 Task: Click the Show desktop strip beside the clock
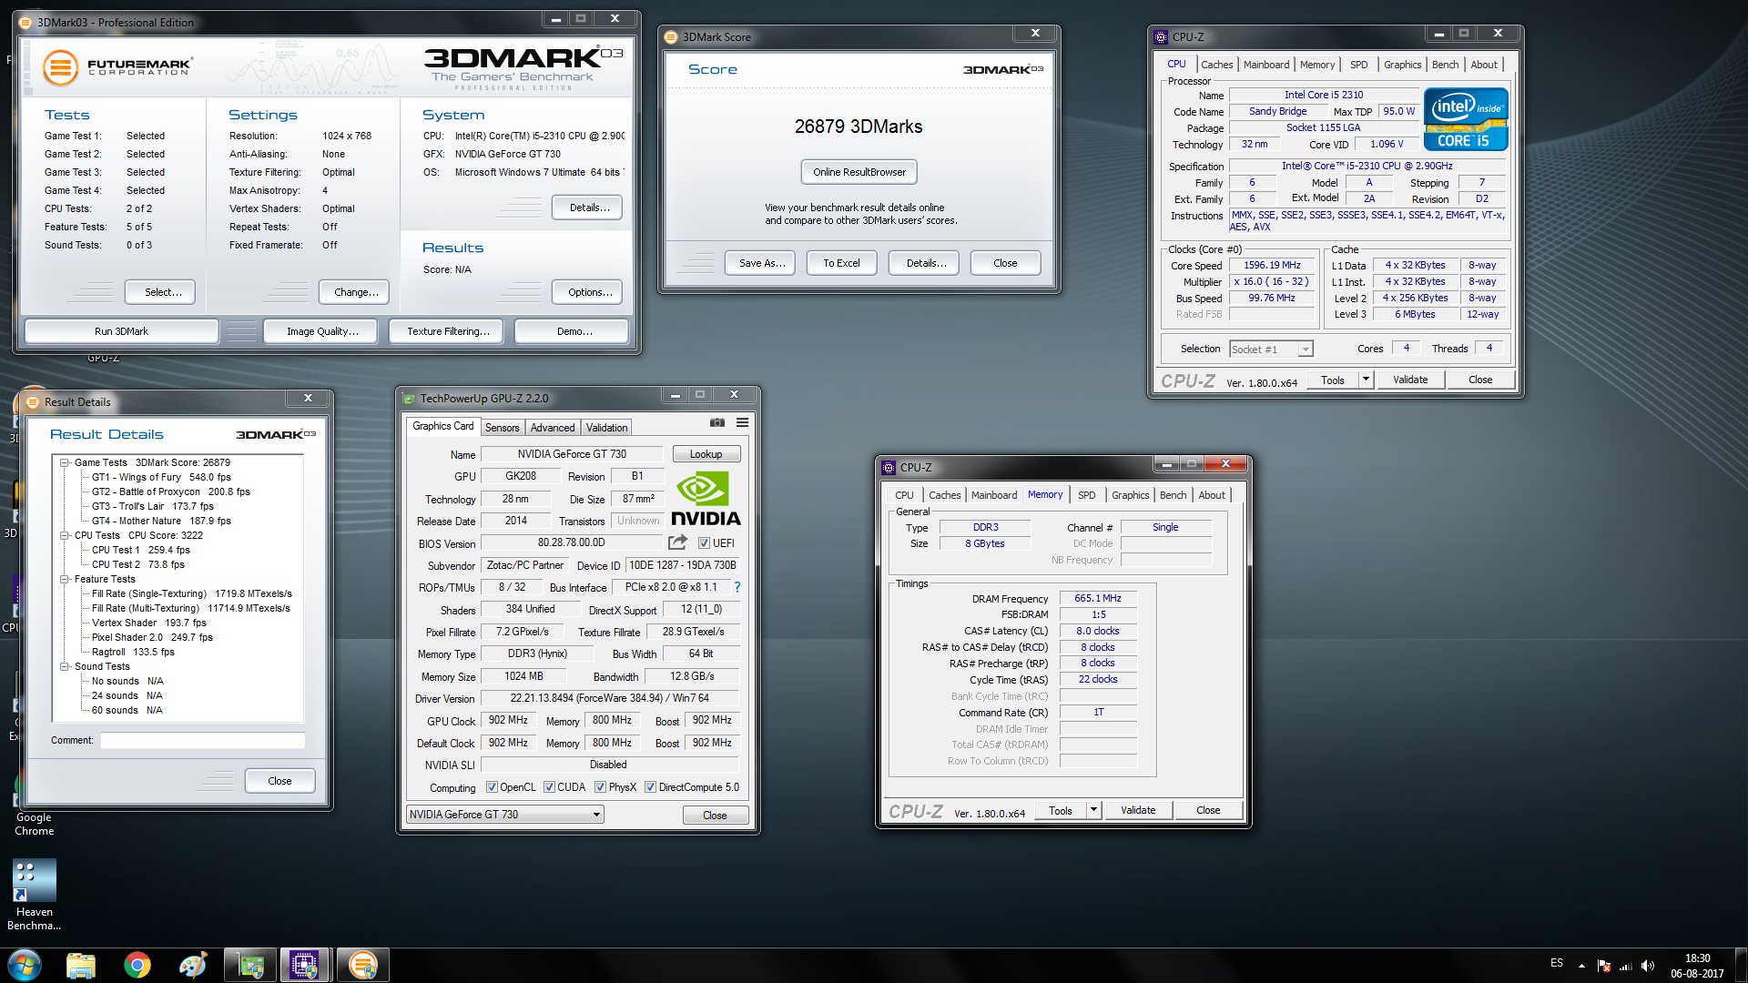[1741, 966]
